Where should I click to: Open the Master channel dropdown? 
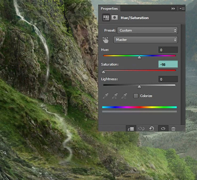click(145, 40)
